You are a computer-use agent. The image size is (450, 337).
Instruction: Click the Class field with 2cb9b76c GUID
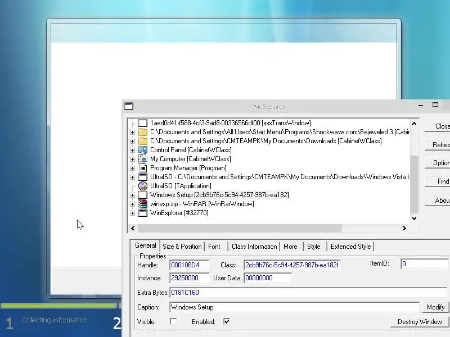(292, 265)
